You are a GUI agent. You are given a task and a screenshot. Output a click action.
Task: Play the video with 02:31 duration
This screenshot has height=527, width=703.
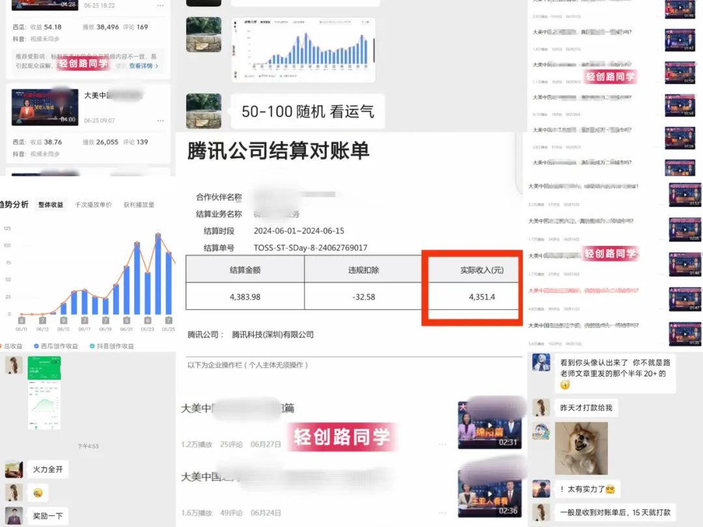tap(489, 425)
